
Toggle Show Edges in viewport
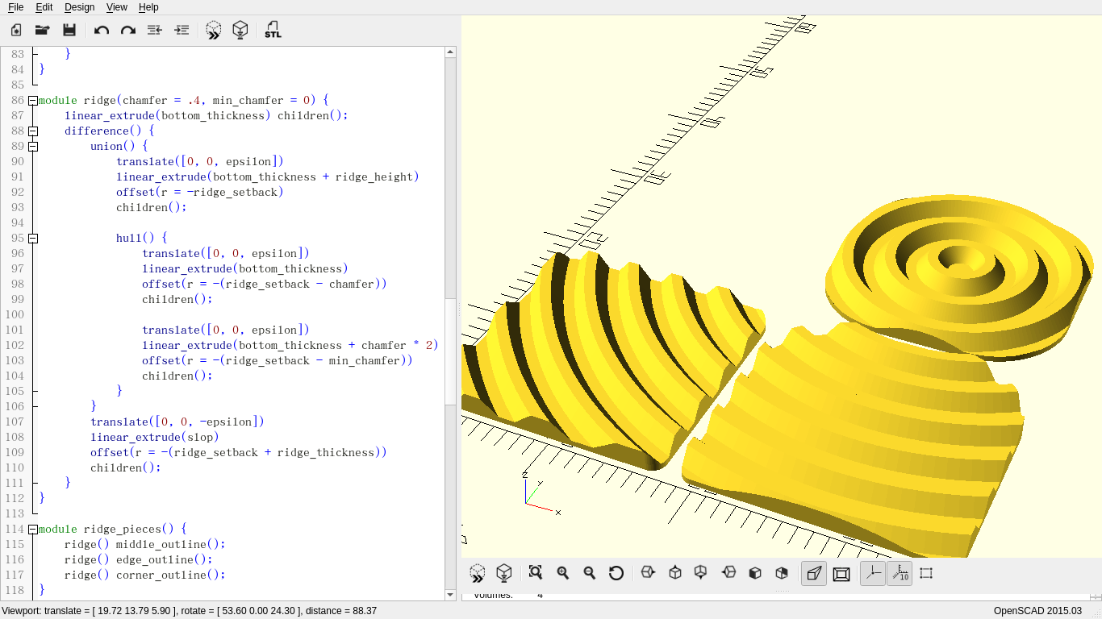click(x=926, y=573)
